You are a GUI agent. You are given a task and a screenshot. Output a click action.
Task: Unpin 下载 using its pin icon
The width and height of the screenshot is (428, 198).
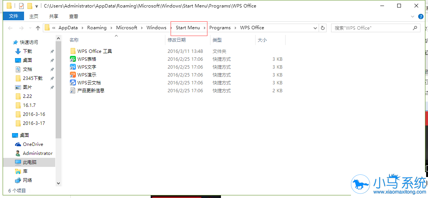click(52, 51)
